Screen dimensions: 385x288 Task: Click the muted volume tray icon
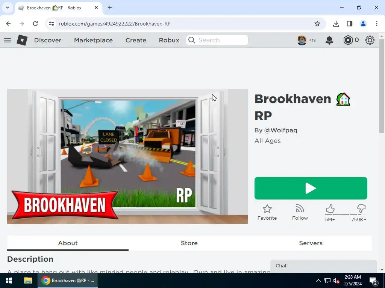tap(336, 281)
